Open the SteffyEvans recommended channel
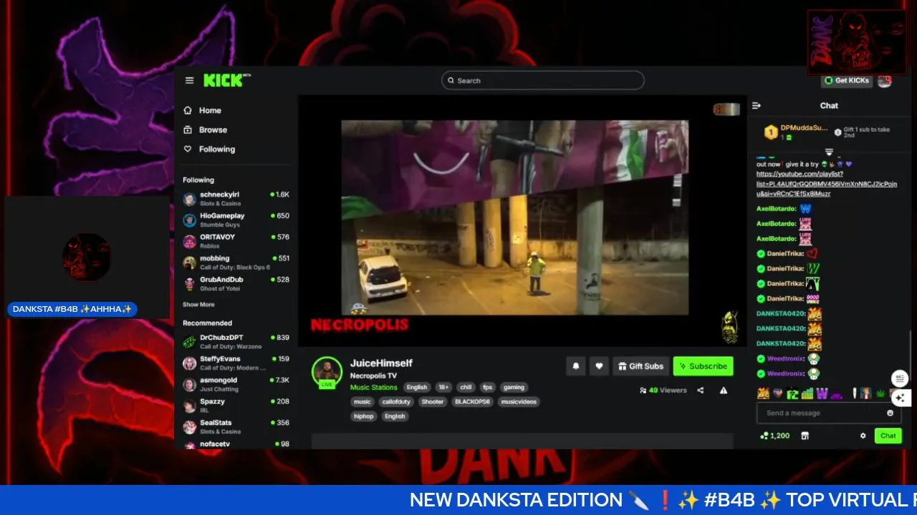The width and height of the screenshot is (917, 515). tap(236, 363)
